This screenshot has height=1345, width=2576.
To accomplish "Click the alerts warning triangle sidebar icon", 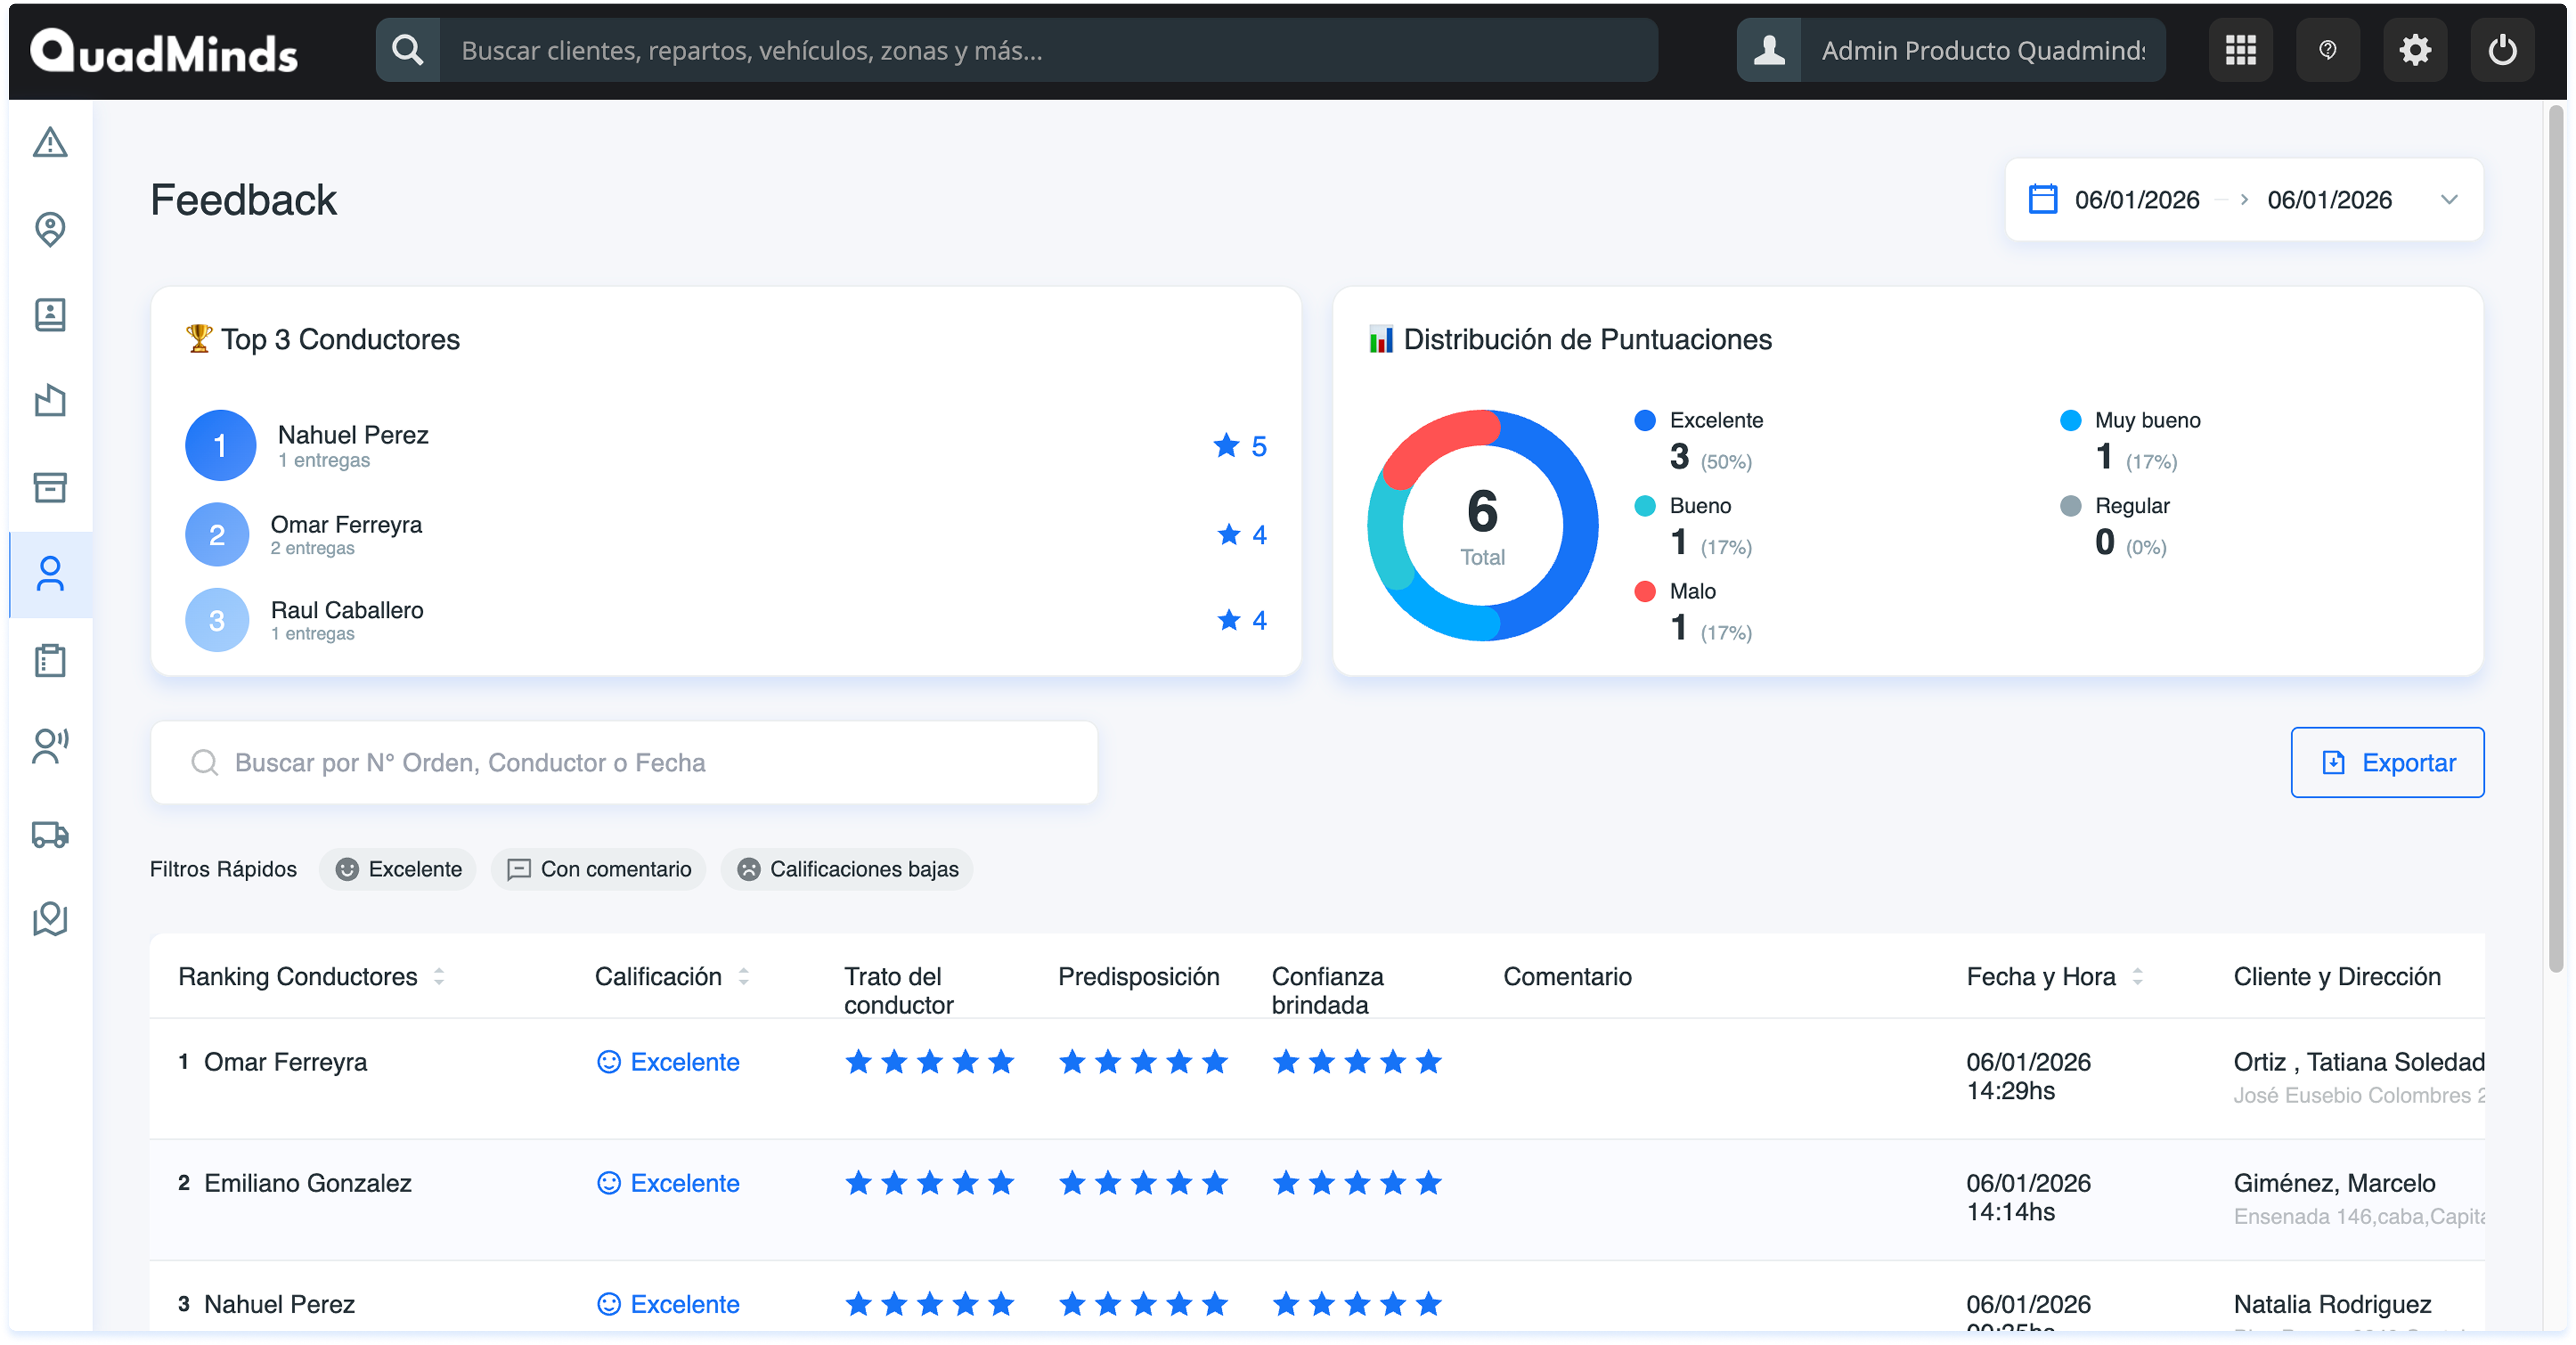I will coord(50,143).
